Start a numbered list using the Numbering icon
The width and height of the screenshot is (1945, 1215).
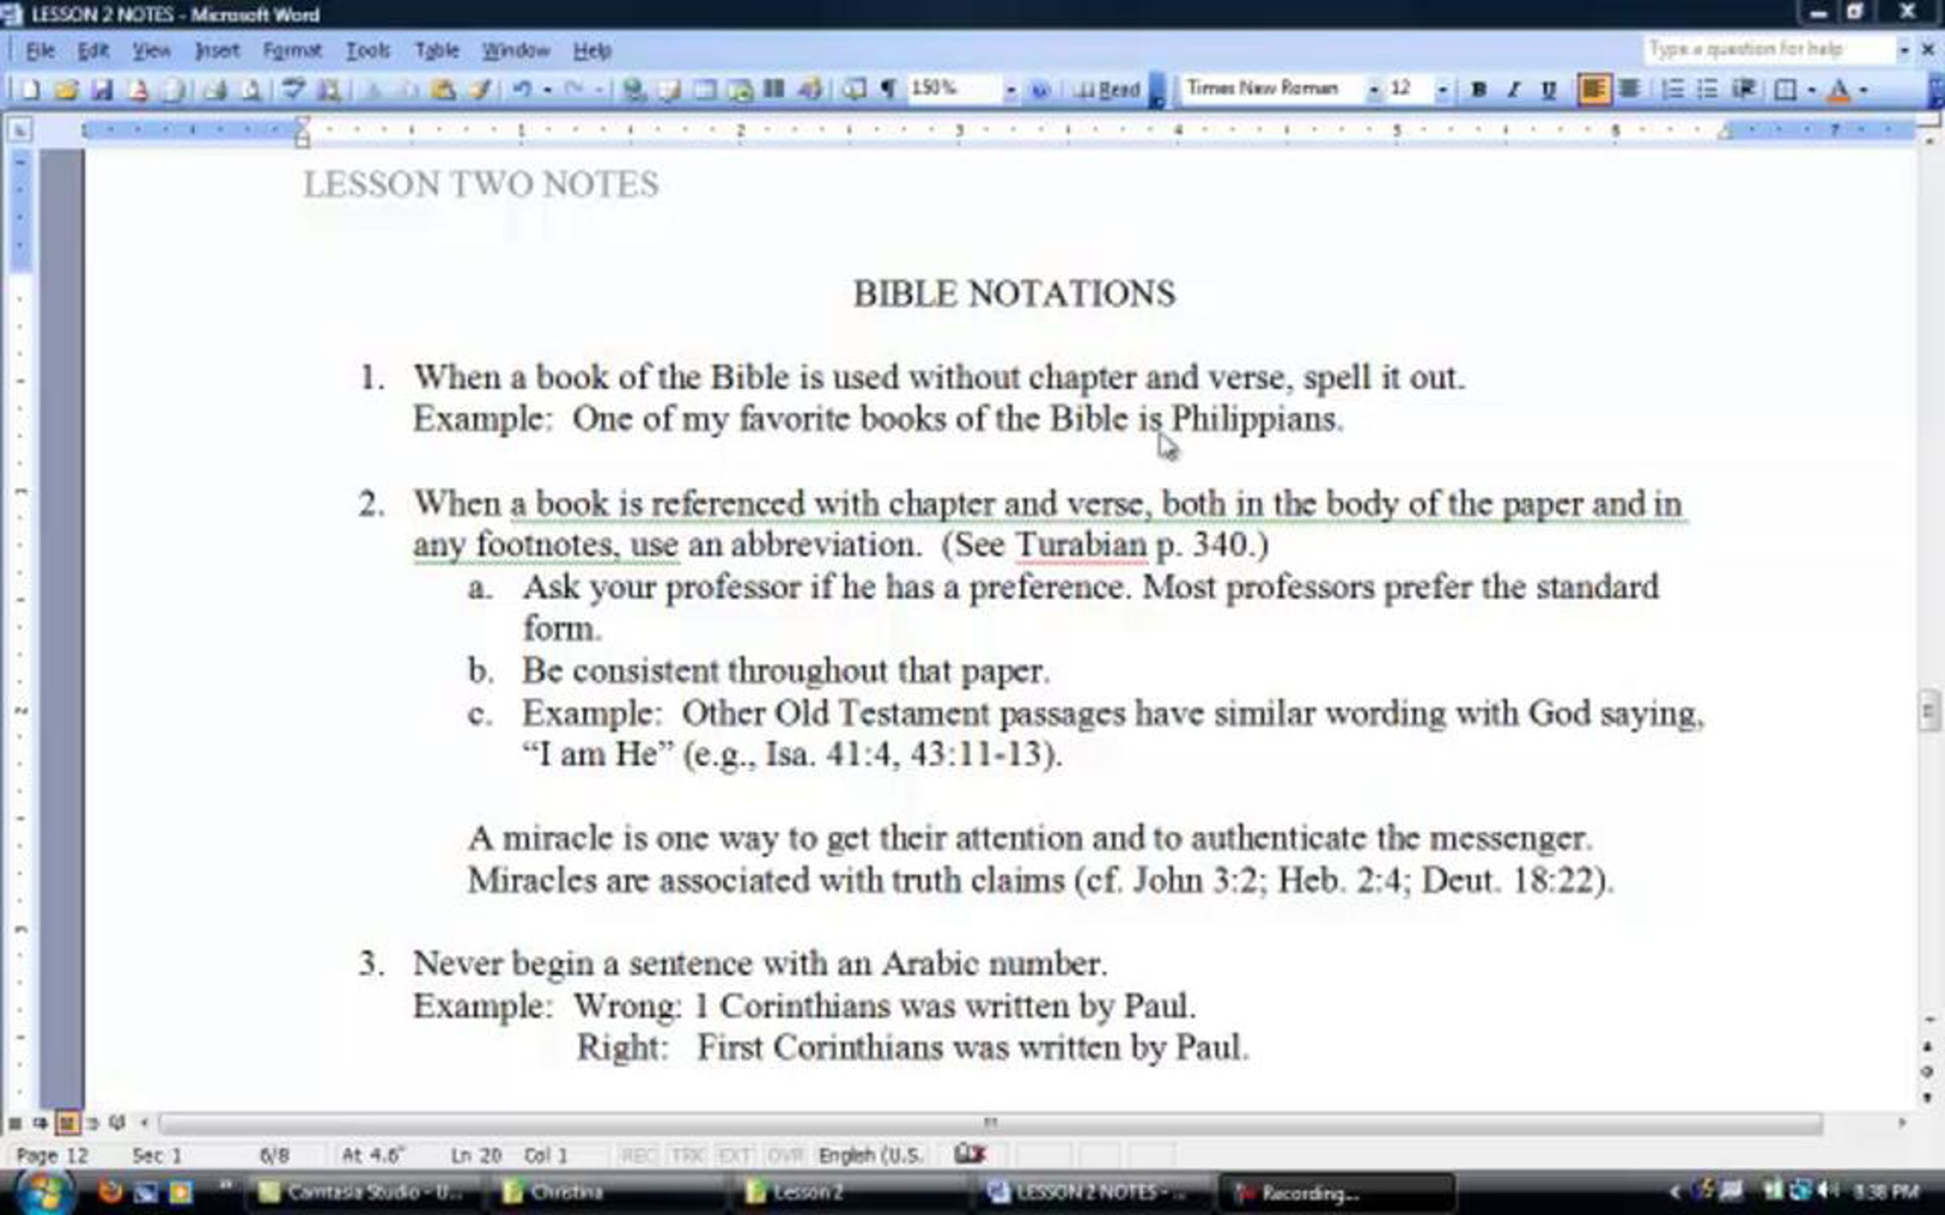pos(1672,89)
